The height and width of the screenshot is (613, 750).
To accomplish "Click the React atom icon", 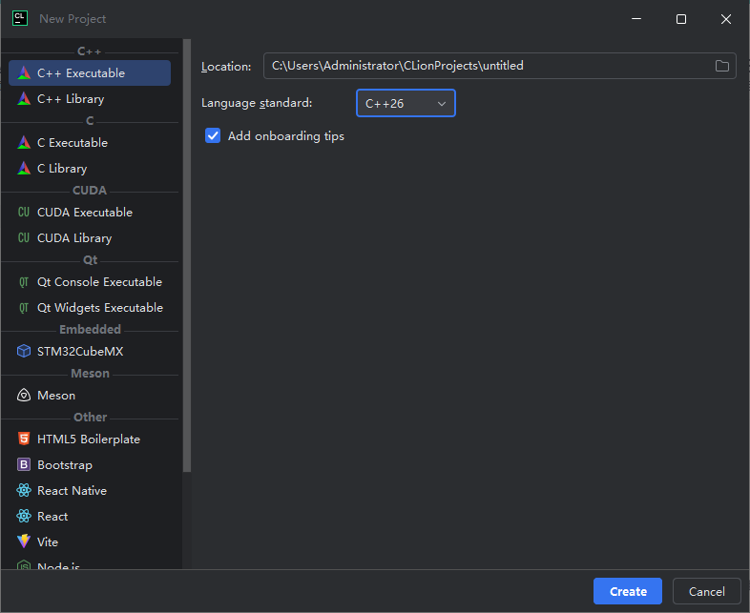I will click(24, 516).
